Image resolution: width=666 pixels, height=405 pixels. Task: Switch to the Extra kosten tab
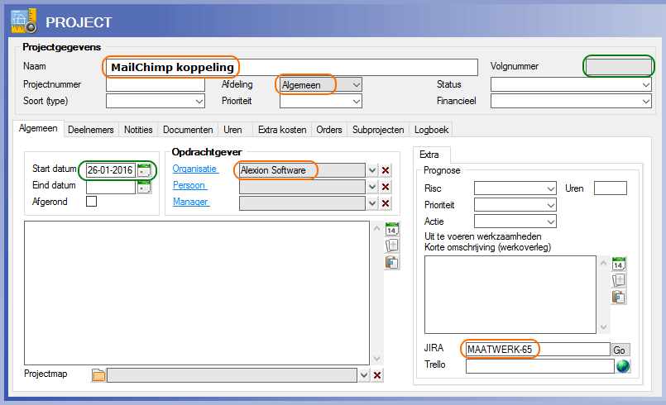282,130
